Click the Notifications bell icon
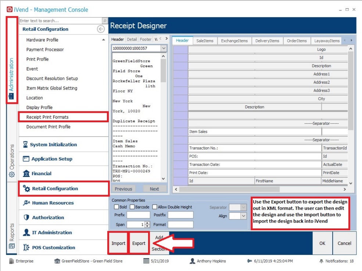 click(x=321, y=261)
